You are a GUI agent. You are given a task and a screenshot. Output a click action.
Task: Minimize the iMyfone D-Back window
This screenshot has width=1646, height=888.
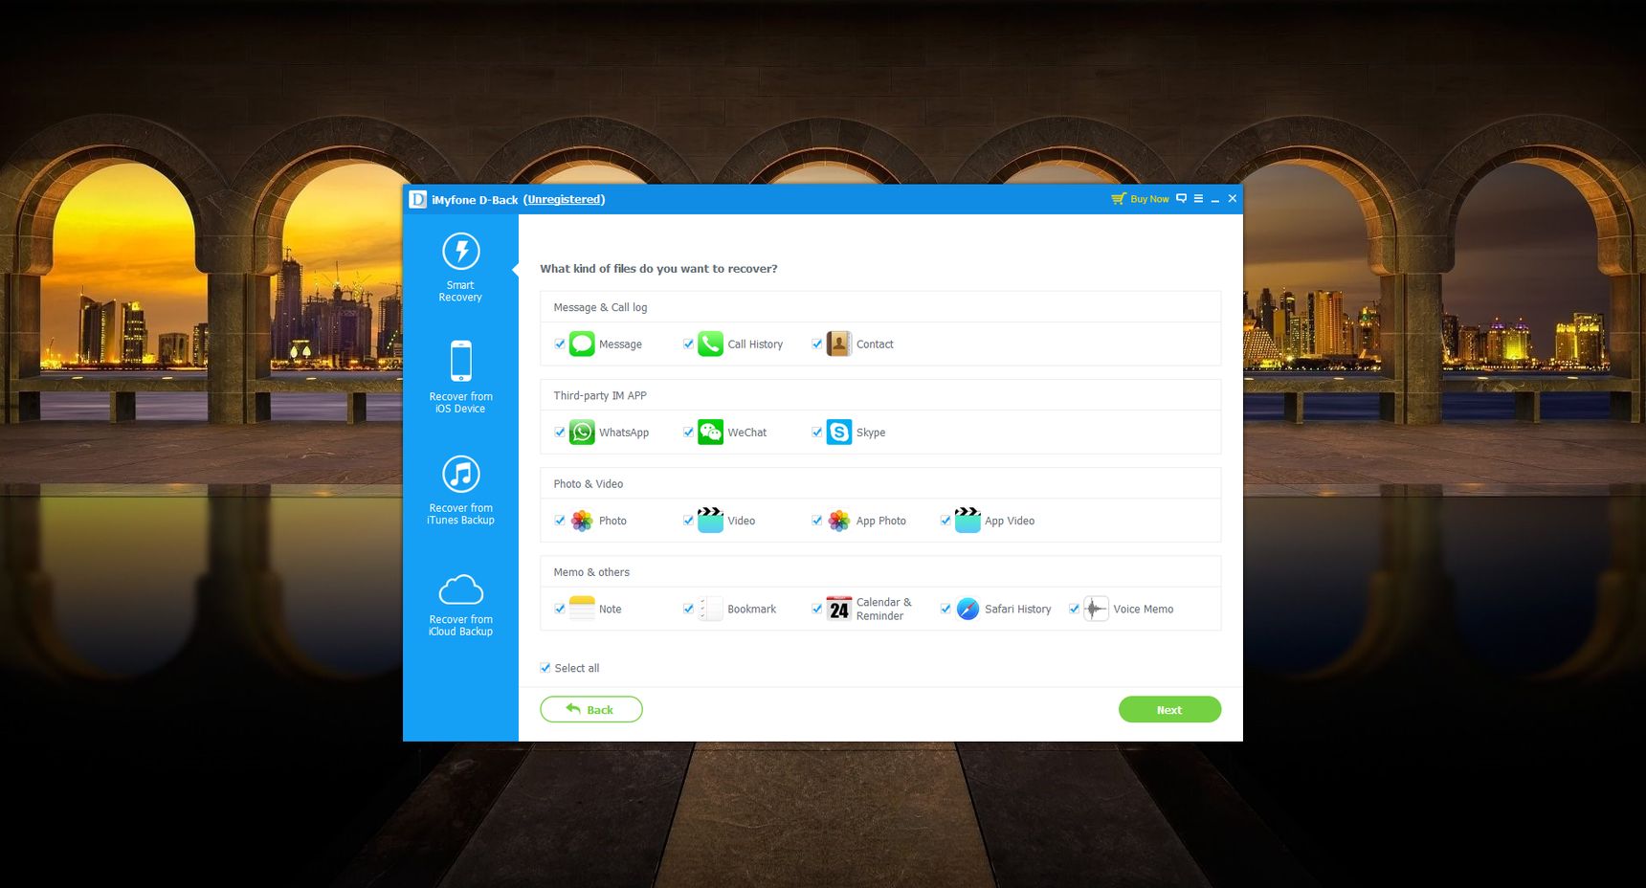(x=1215, y=199)
